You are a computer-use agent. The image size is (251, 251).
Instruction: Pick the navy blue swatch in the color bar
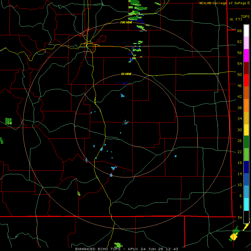coord(246,167)
